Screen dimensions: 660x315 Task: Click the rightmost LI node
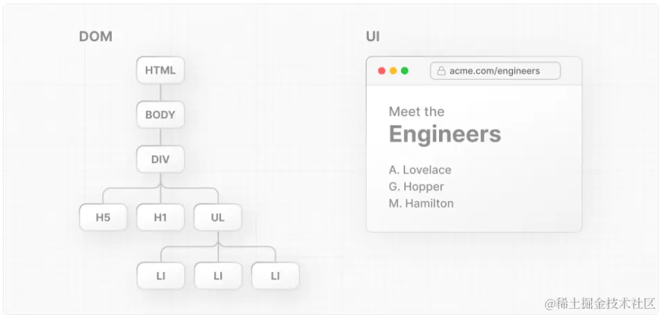pos(275,276)
